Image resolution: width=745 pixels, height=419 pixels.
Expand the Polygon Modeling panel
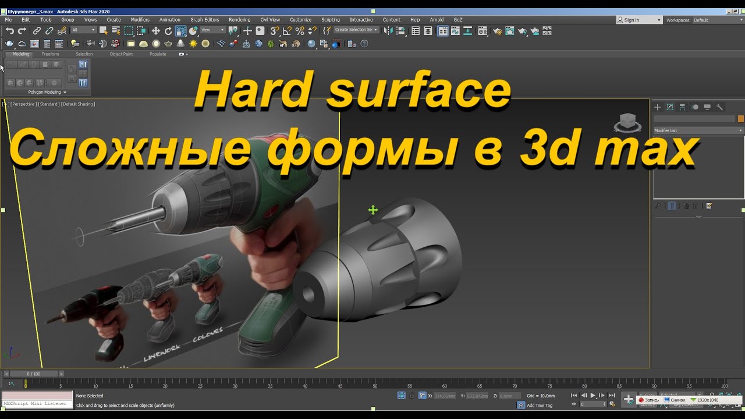point(48,92)
